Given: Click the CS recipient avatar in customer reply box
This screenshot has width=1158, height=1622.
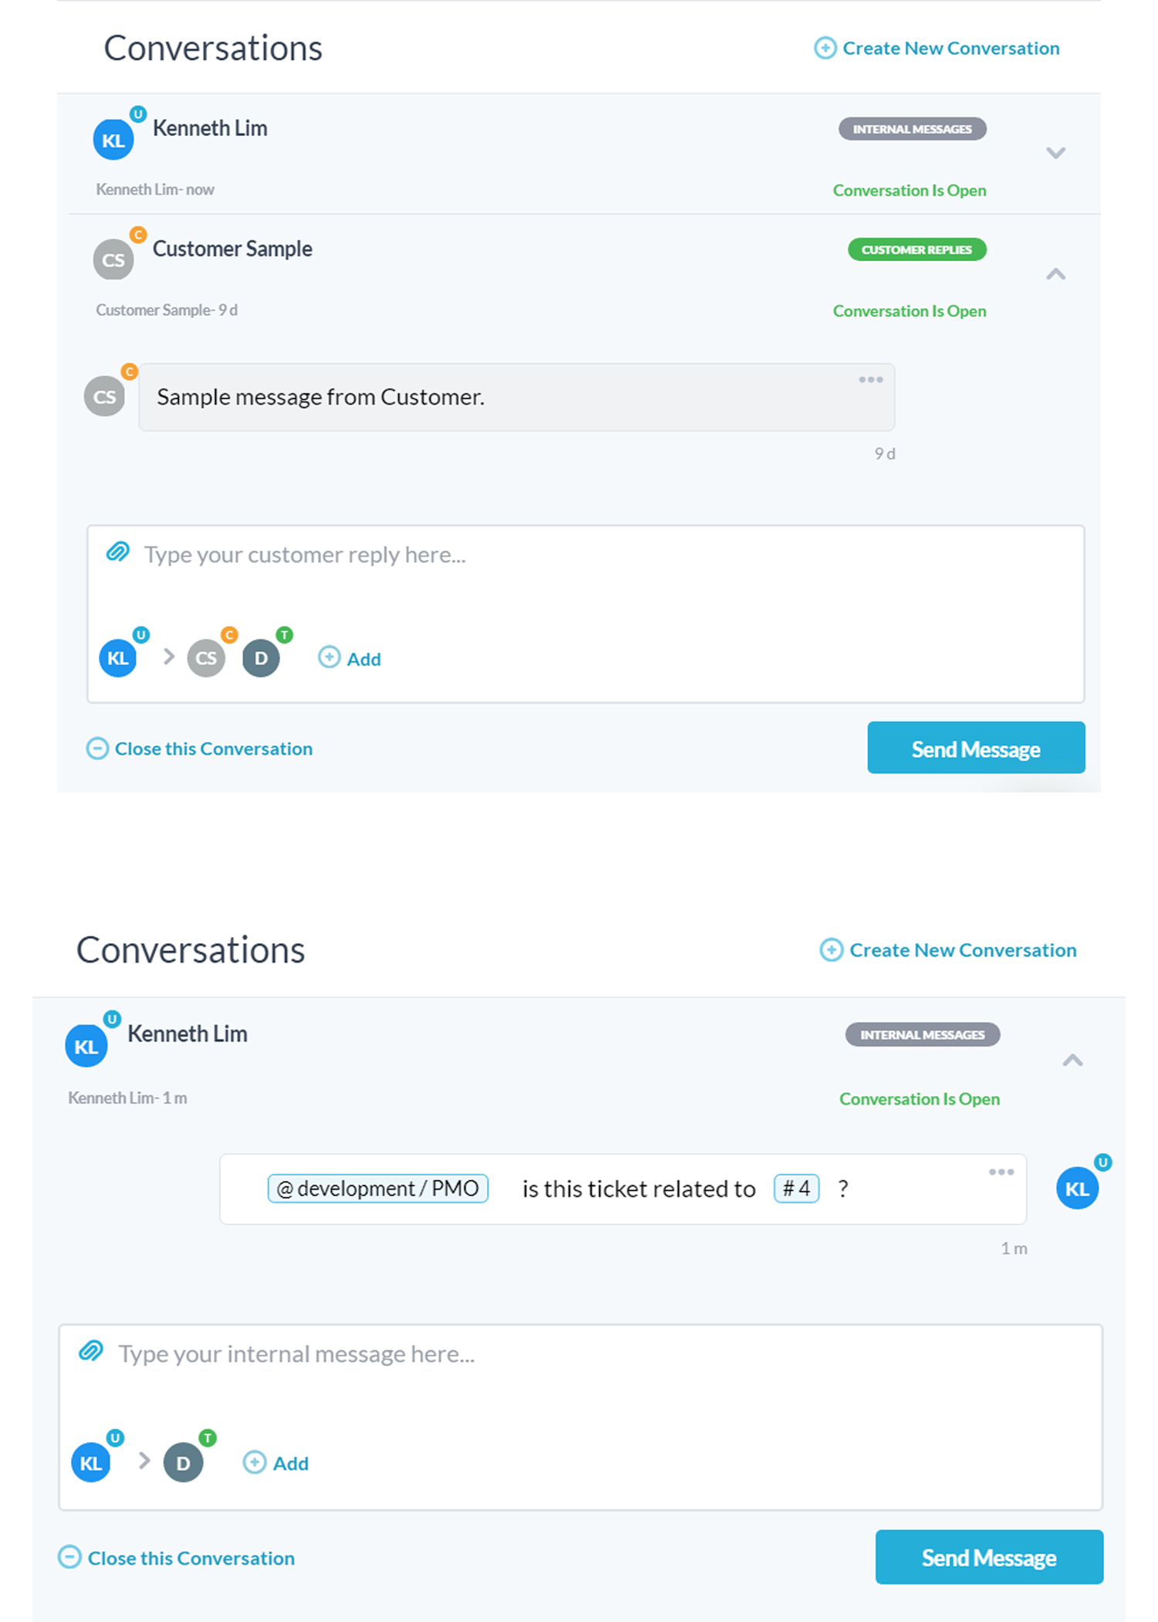Looking at the screenshot, I should click(206, 658).
